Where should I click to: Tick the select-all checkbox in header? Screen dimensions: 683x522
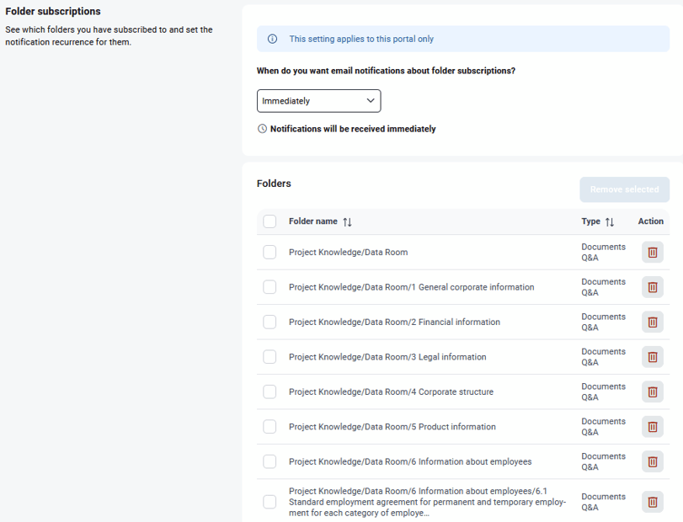click(269, 221)
